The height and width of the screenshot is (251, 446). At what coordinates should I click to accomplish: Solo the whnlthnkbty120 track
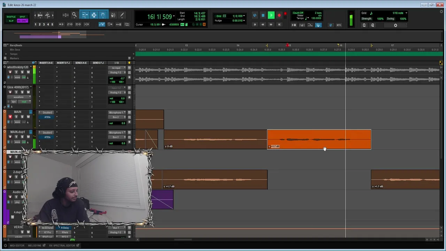click(x=22, y=72)
